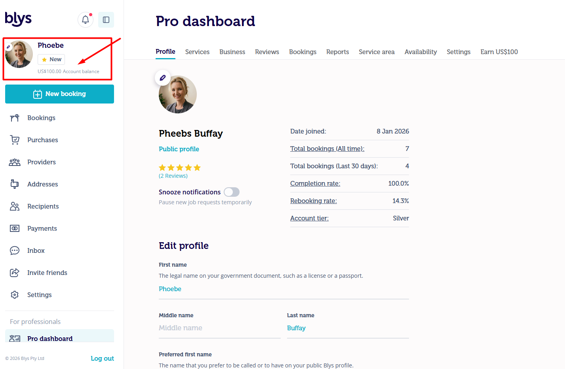The image size is (565, 369).
Task: Click the sidebar profile photo thumbnail
Action: (19, 54)
